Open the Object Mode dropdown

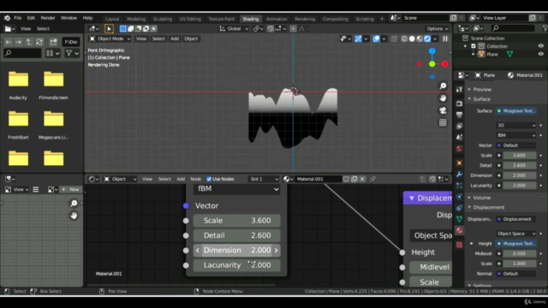click(110, 38)
